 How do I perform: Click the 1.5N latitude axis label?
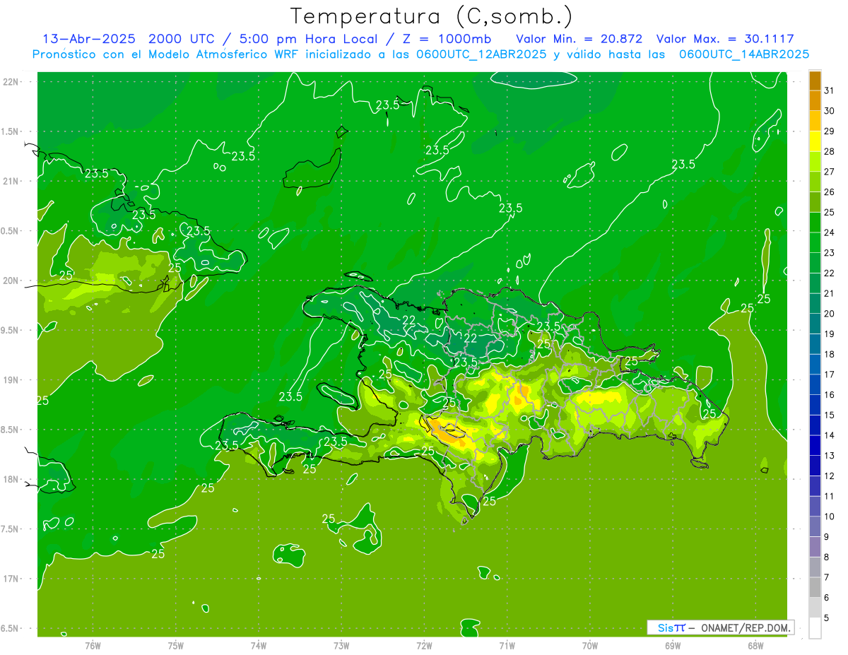click(11, 131)
